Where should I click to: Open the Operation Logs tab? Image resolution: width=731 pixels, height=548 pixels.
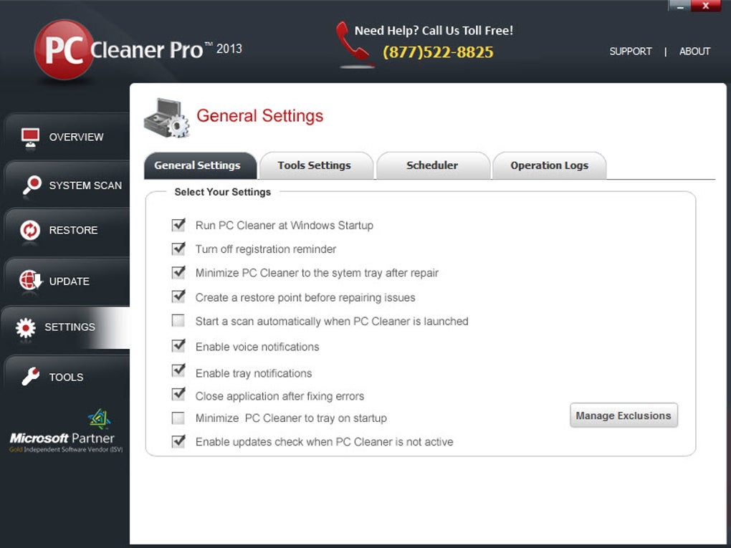(549, 165)
